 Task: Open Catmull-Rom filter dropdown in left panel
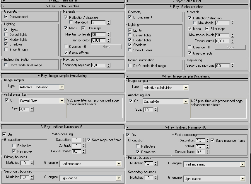[x=42, y=101]
